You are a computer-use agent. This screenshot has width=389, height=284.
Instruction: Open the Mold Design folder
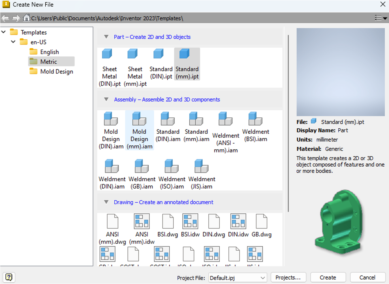click(x=56, y=71)
